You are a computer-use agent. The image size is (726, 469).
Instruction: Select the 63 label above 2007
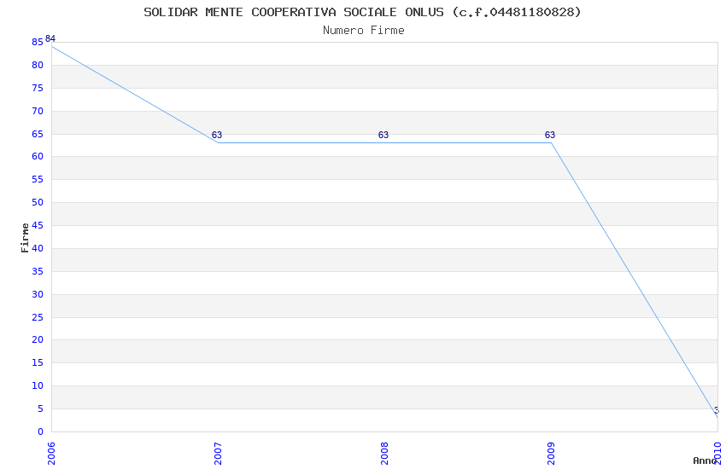tap(217, 135)
